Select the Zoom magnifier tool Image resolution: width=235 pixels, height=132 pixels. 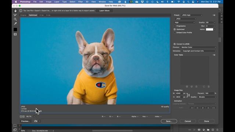click(15, 19)
